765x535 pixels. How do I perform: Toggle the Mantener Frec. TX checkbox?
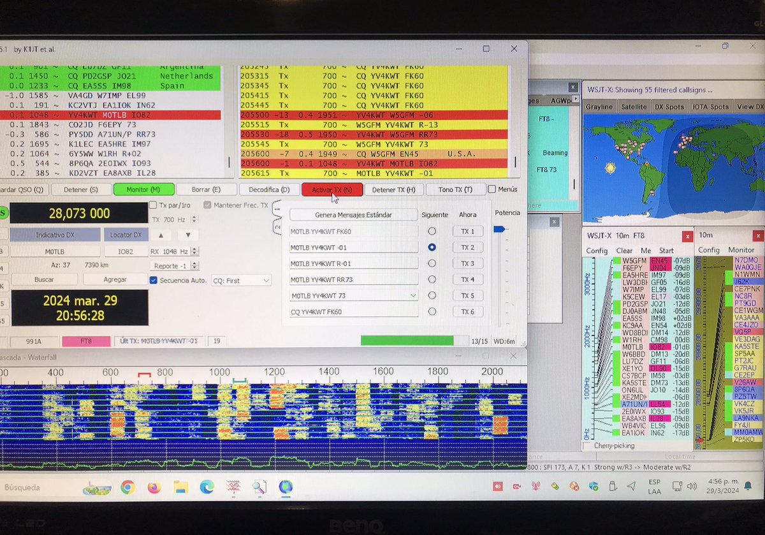point(208,205)
